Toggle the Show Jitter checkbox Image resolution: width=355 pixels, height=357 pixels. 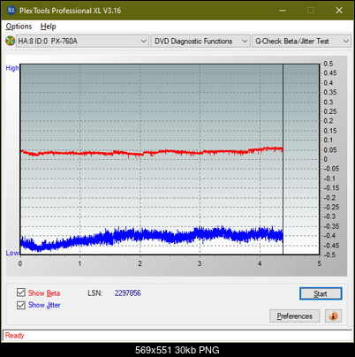pyautogui.click(x=21, y=305)
